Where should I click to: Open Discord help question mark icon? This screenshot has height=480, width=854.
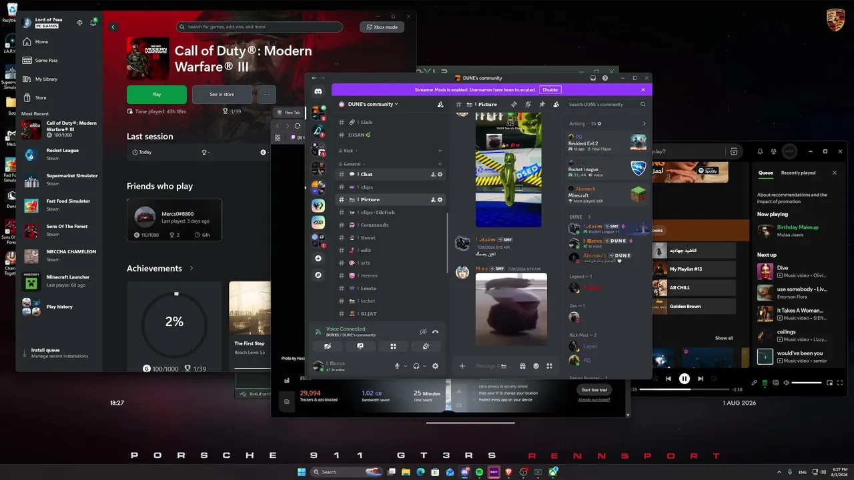(605, 78)
